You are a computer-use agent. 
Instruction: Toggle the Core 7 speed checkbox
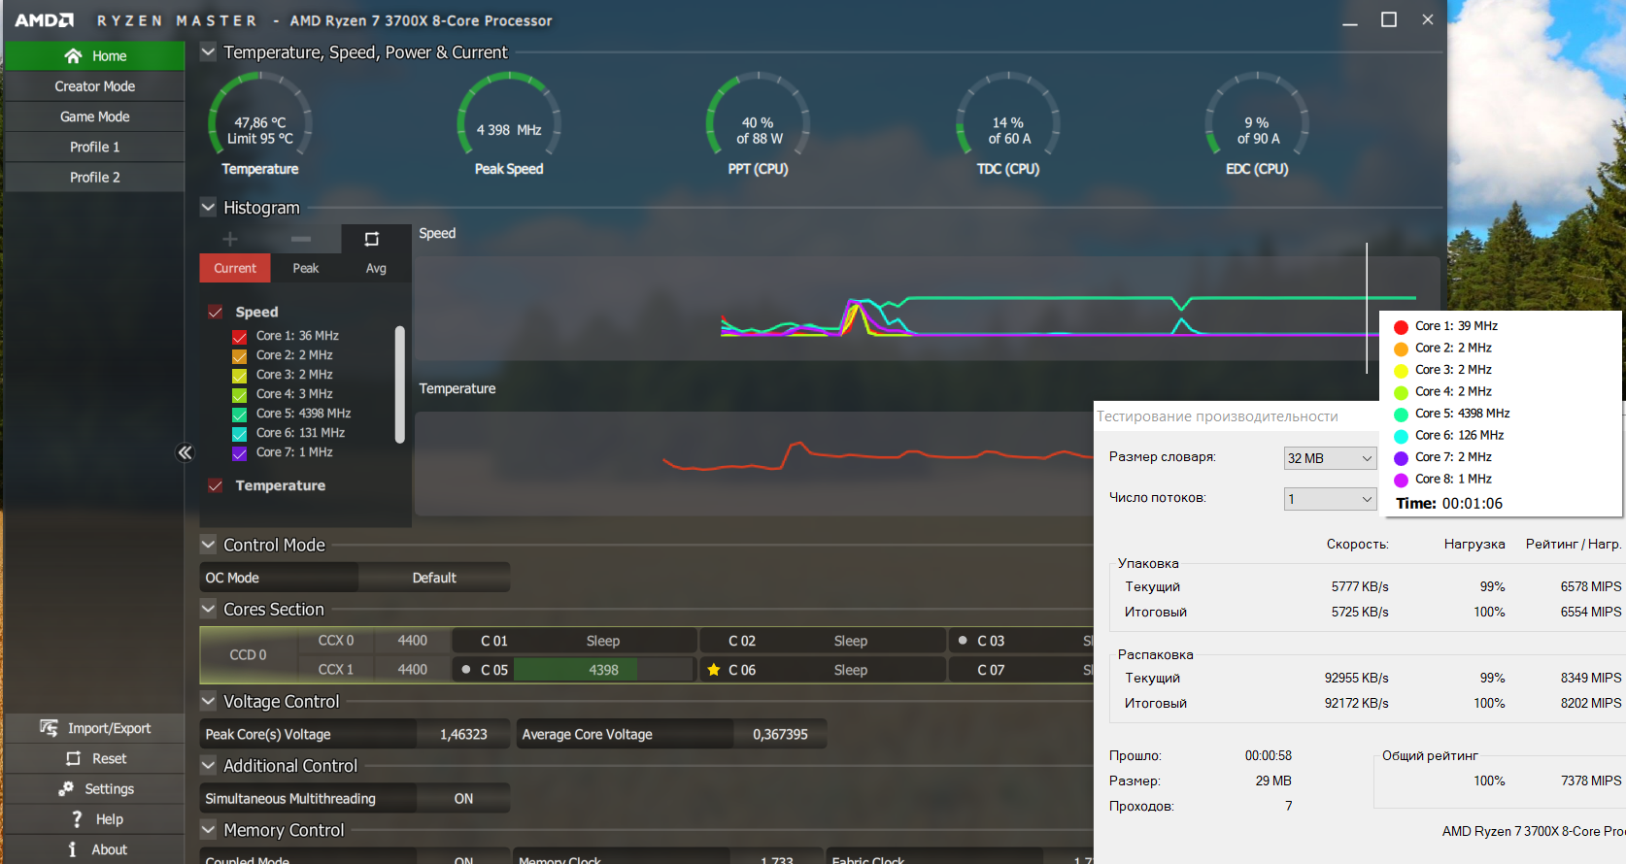(x=239, y=453)
